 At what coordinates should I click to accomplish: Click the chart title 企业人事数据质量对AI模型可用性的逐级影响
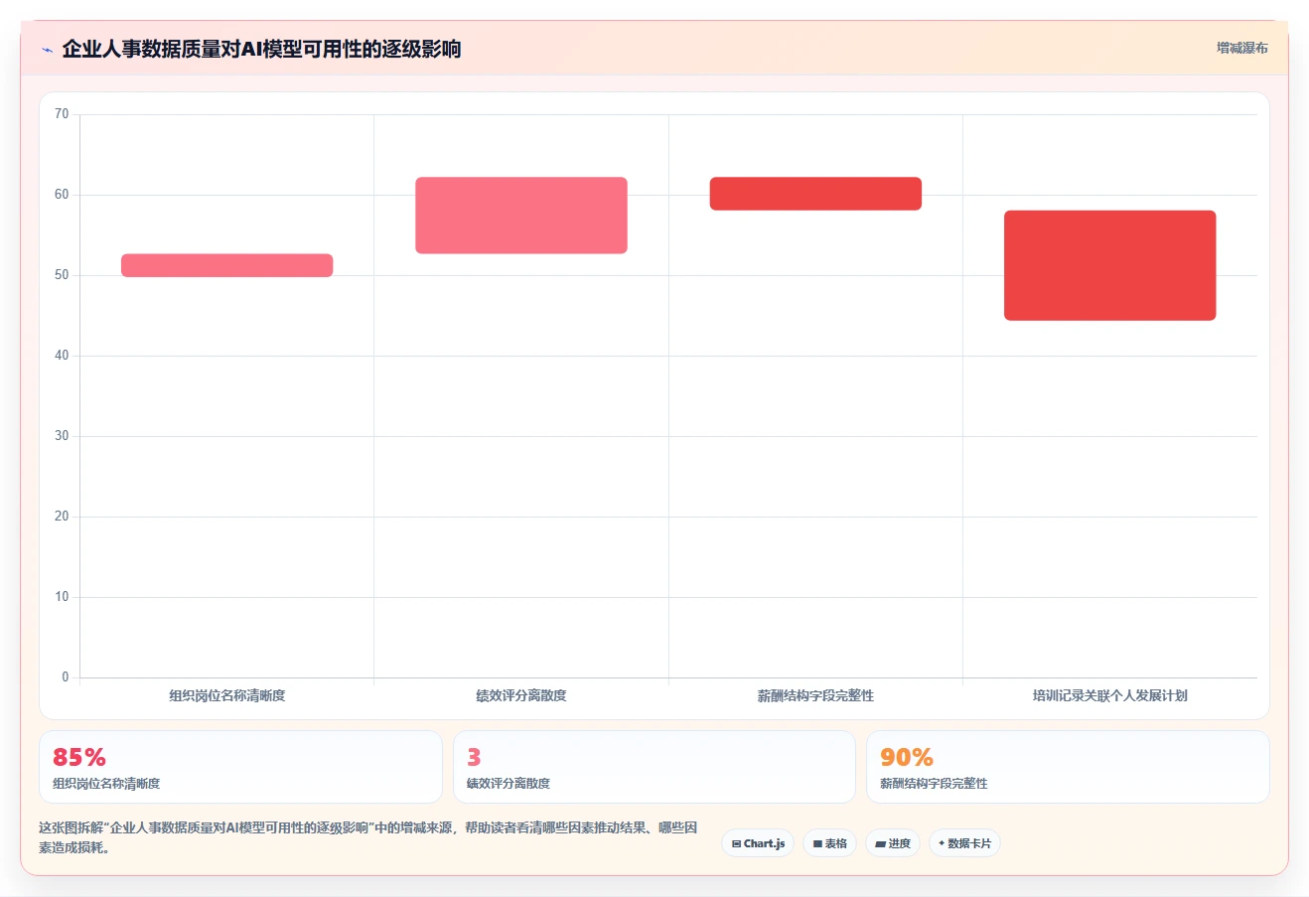coord(261,49)
